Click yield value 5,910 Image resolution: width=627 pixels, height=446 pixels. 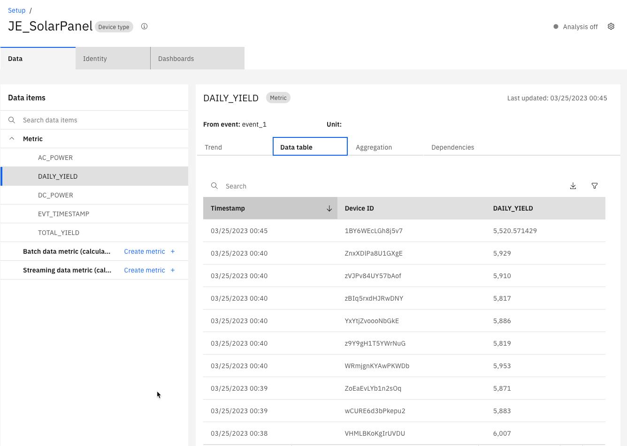[x=502, y=276]
